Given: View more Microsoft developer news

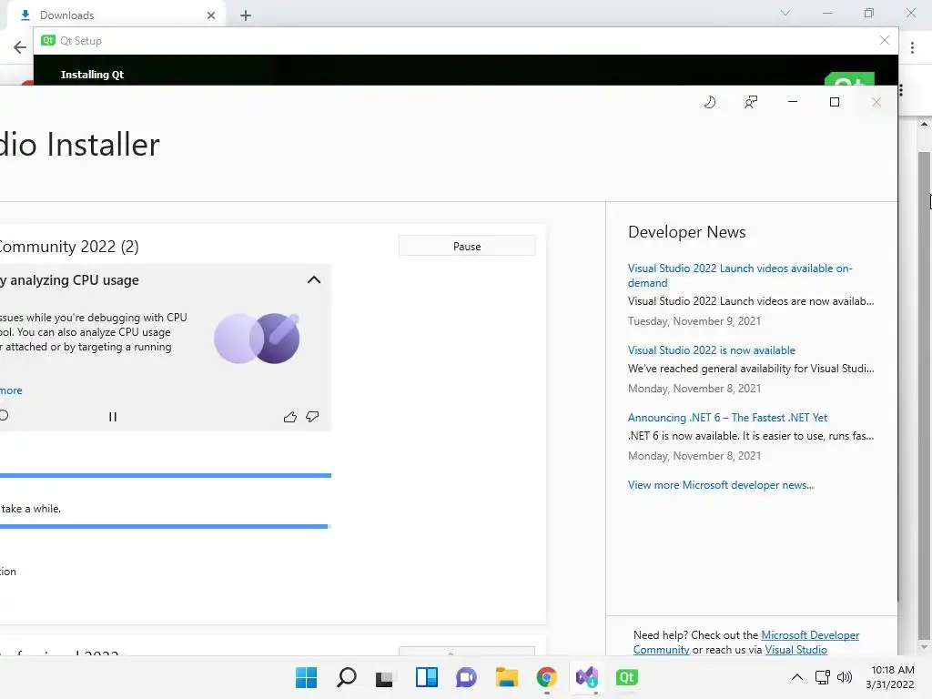Looking at the screenshot, I should [x=721, y=485].
